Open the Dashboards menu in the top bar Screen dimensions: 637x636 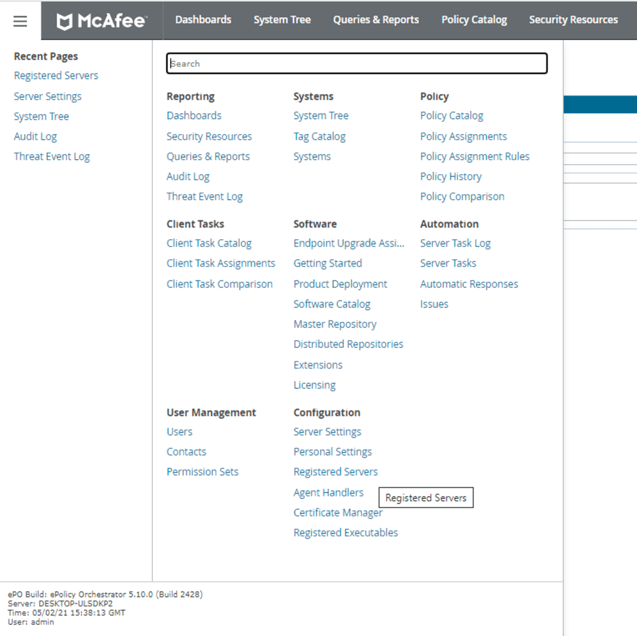tap(203, 19)
